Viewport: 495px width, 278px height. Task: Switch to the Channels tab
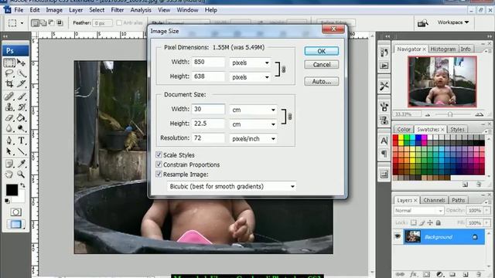tap(434, 200)
